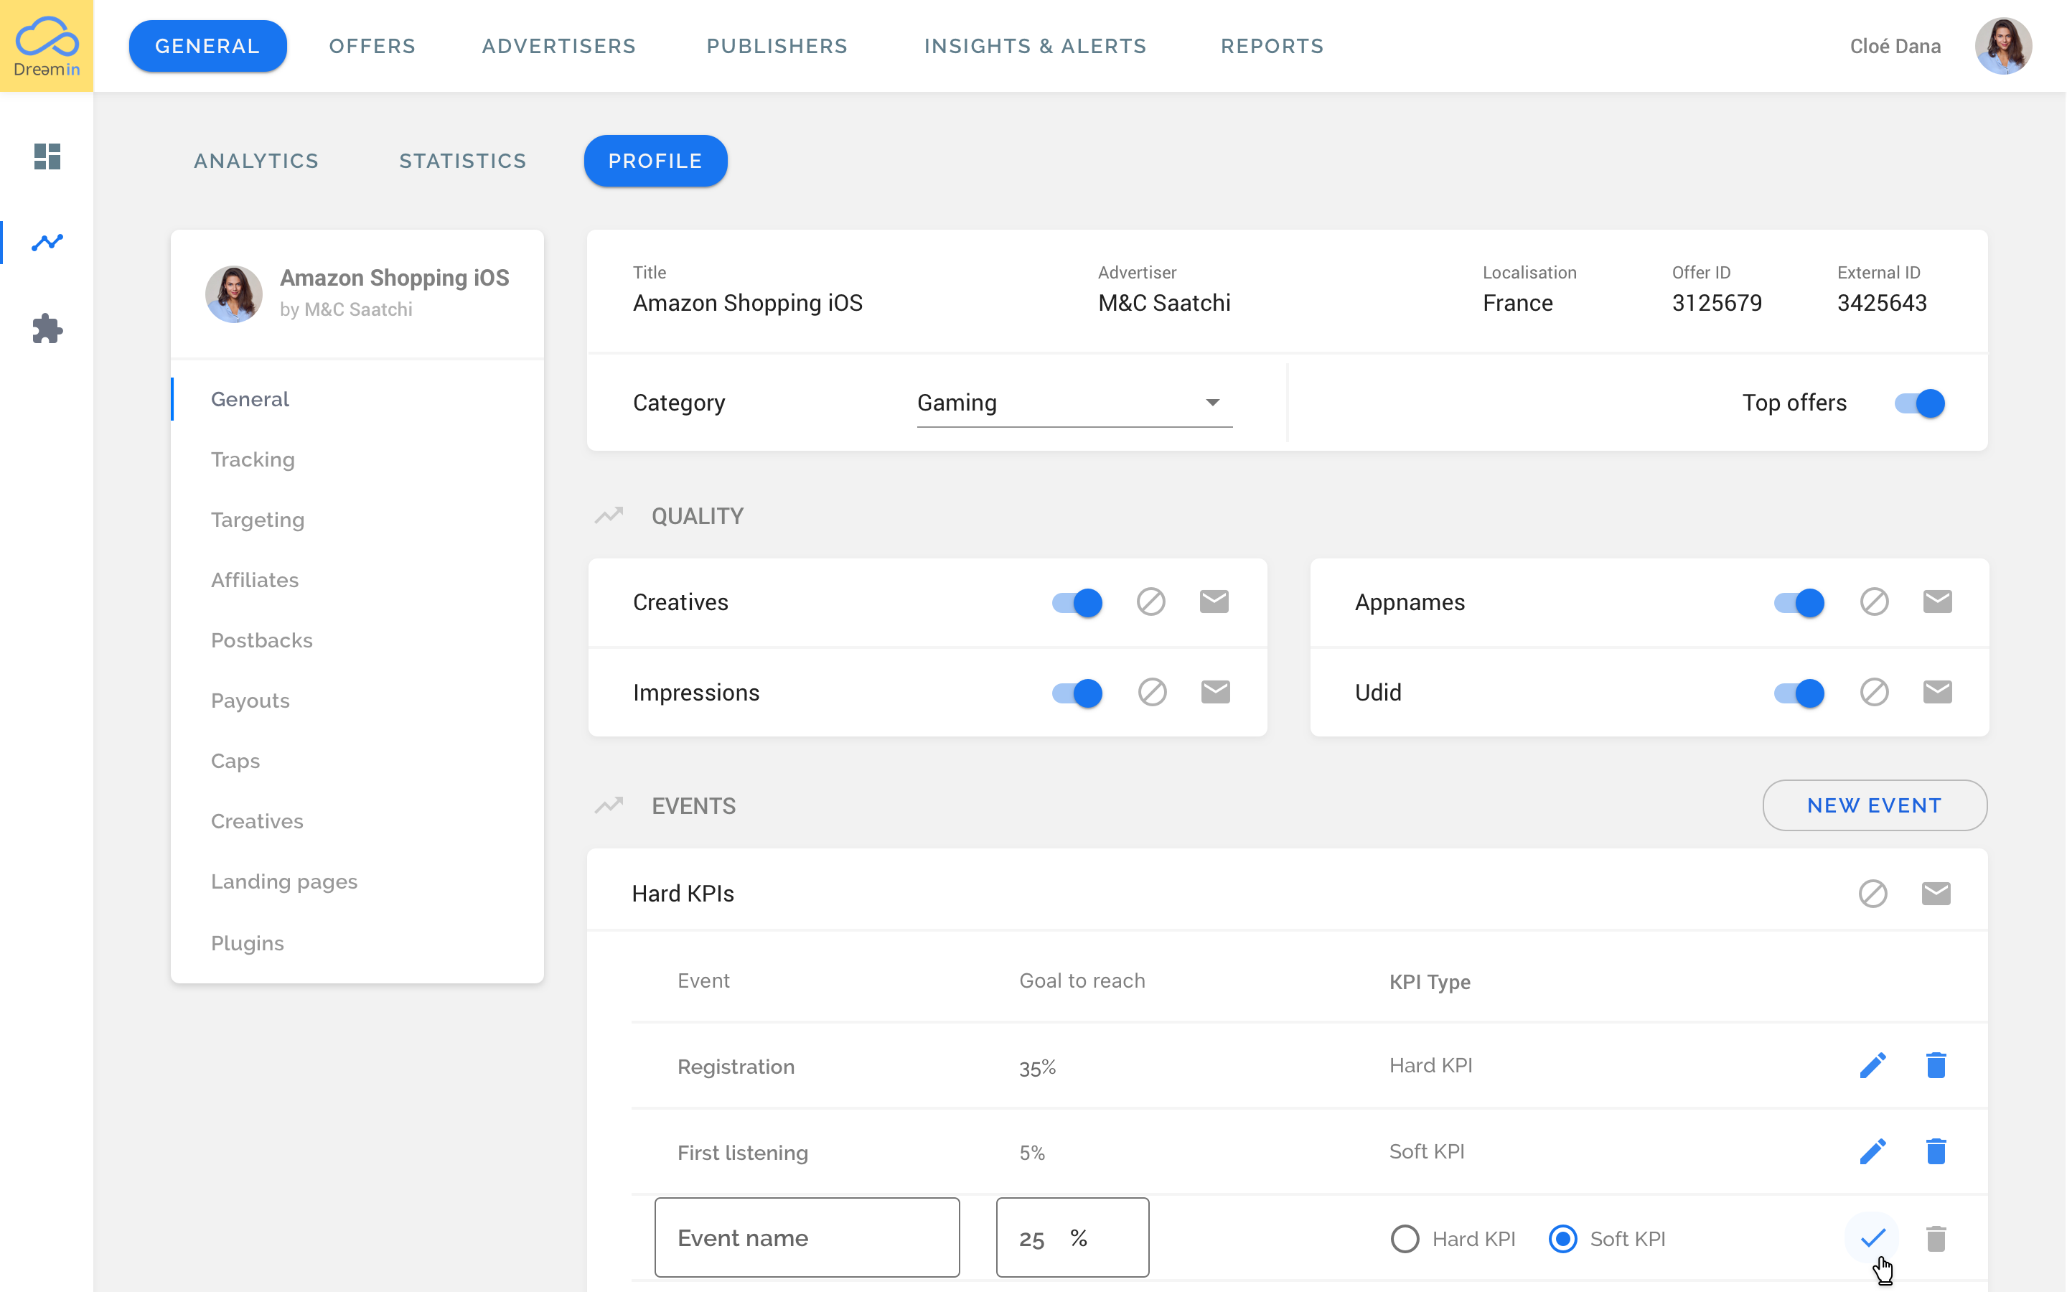Click the NEW EVENT button

[x=1874, y=805]
